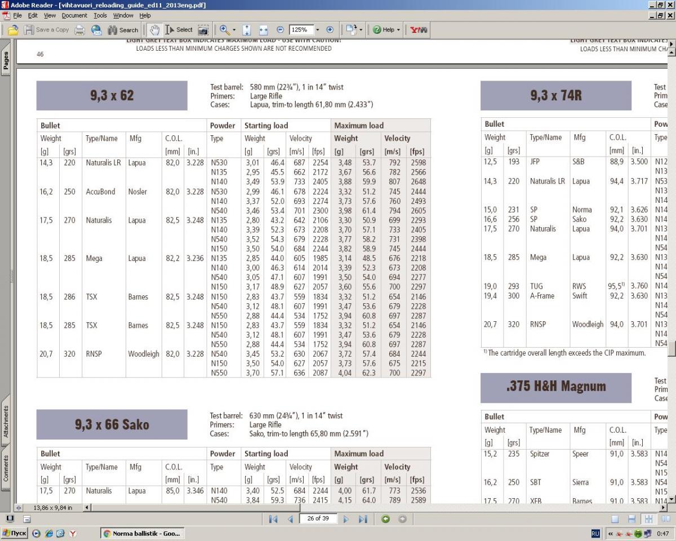Open the zoom percentage dropdown arrow

coord(318,30)
